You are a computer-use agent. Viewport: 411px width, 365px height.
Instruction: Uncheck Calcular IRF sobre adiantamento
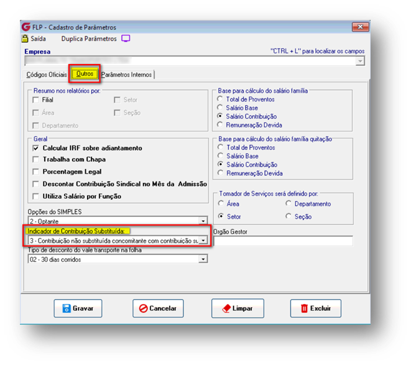[x=35, y=148]
